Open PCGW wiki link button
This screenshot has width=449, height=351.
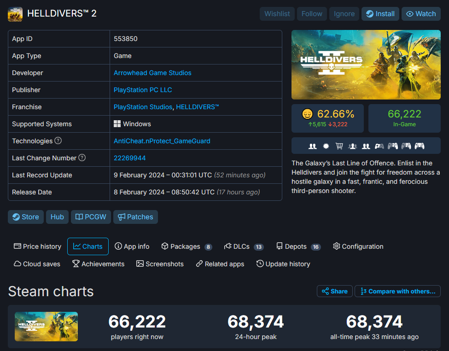click(91, 217)
